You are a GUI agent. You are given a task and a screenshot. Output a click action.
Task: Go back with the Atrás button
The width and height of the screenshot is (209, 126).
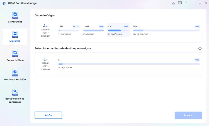pos(48,115)
